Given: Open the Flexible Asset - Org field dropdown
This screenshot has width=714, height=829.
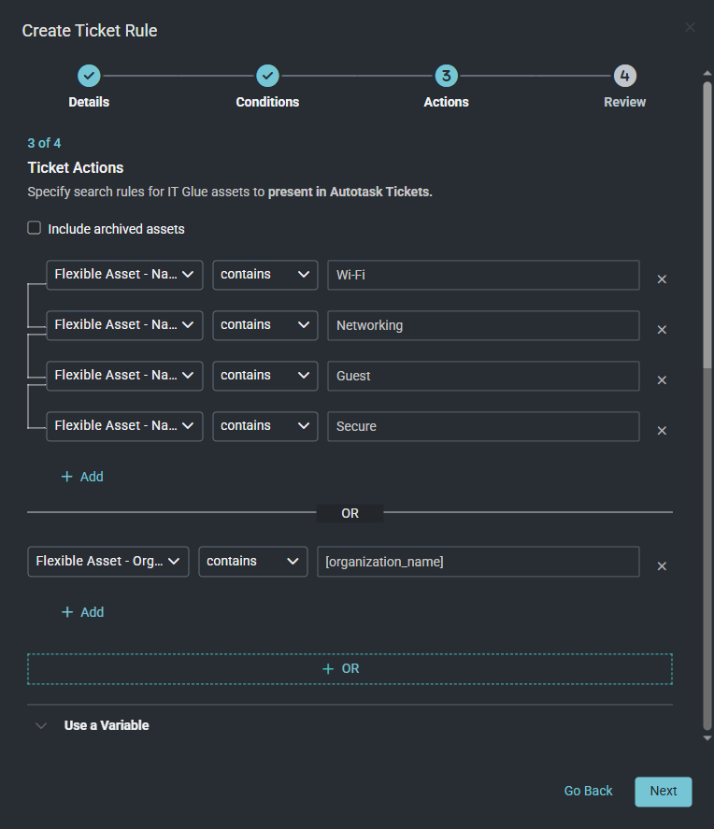Looking at the screenshot, I should 108,562.
